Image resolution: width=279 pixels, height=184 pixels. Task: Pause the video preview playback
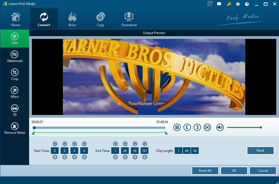[x=177, y=127]
